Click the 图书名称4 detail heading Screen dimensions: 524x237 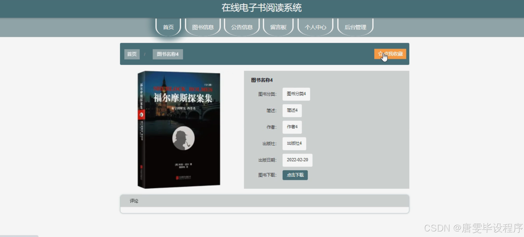(x=262, y=80)
